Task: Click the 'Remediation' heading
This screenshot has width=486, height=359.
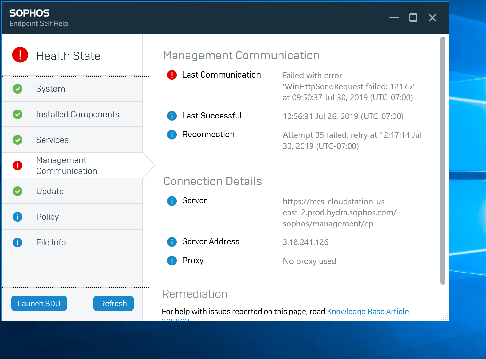Action: pyautogui.click(x=195, y=294)
